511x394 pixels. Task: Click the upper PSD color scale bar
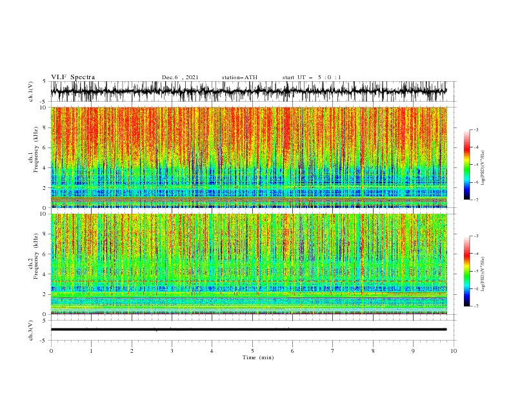[466, 165]
